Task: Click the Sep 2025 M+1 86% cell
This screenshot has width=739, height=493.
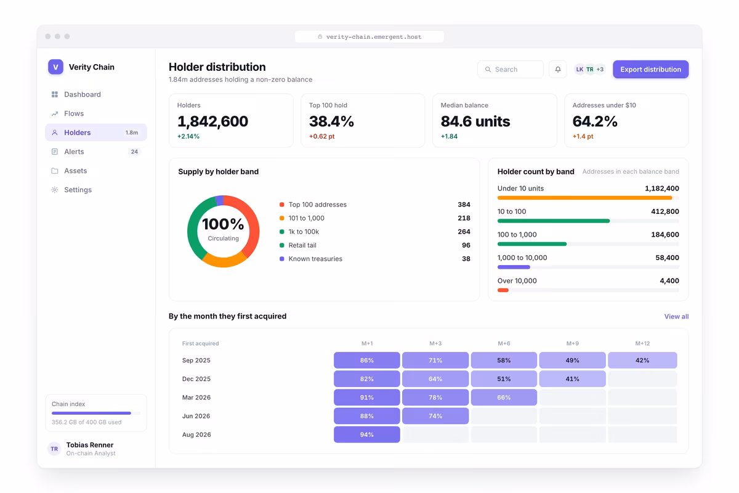Action: point(367,361)
